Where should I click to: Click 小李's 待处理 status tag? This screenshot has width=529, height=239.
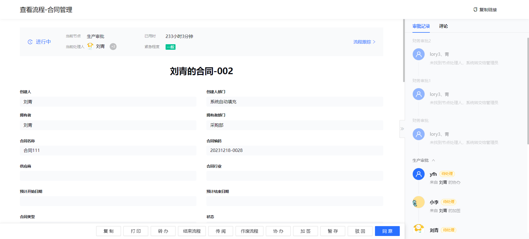click(x=449, y=202)
